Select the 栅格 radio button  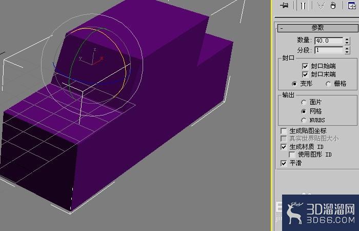[328, 84]
